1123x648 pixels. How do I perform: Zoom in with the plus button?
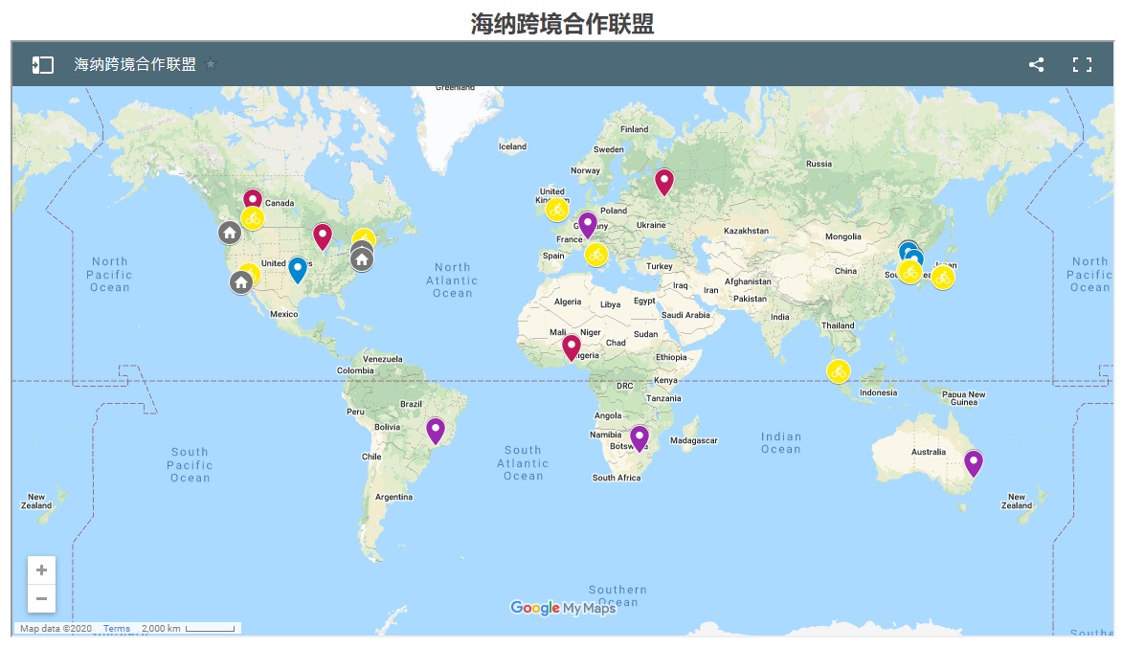point(41,570)
